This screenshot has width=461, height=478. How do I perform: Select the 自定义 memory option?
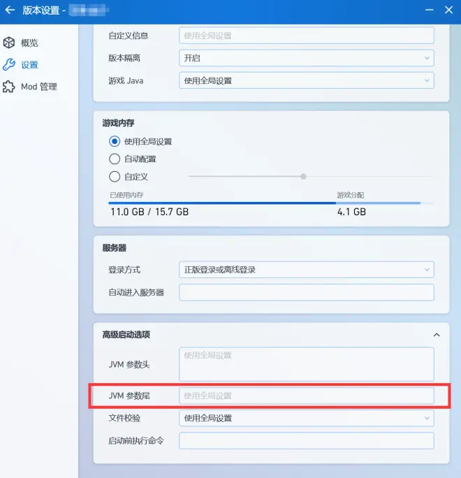pos(115,177)
